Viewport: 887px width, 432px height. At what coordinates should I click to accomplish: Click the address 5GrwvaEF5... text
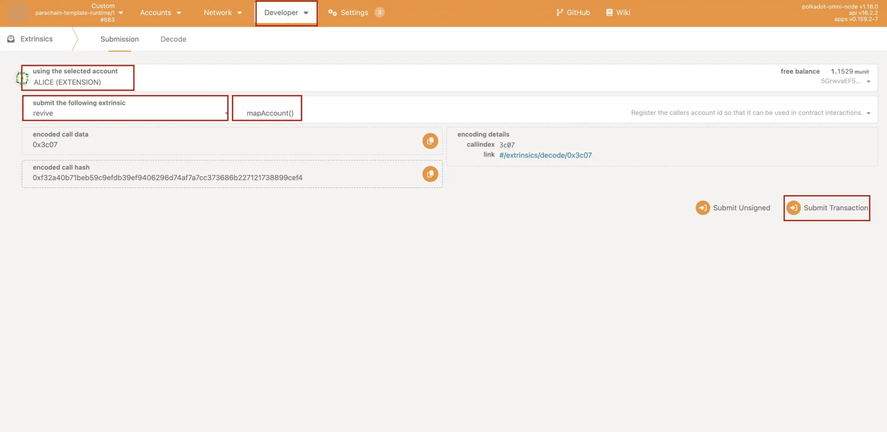point(840,81)
